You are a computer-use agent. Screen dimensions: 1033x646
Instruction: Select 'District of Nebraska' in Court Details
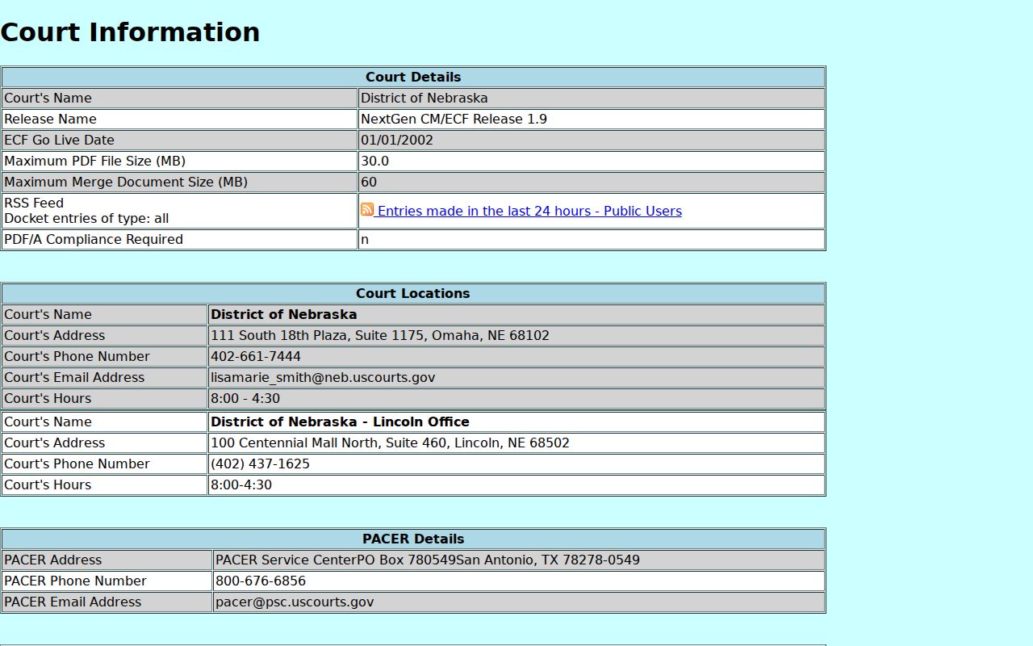tap(424, 98)
